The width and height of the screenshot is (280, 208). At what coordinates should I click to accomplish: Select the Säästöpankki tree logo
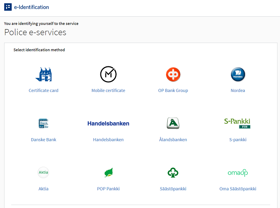coord(173,173)
